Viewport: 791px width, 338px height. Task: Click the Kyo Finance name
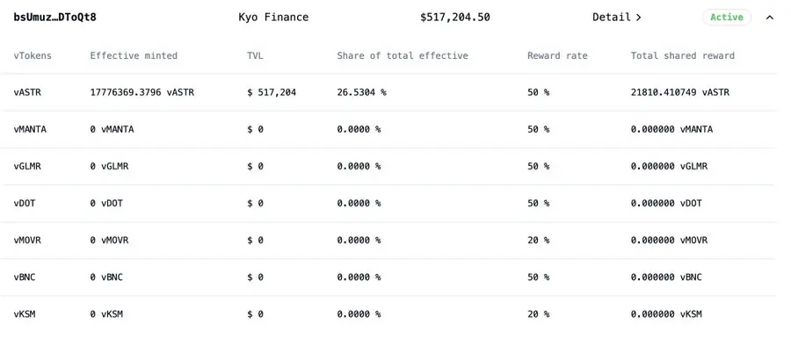coord(273,18)
